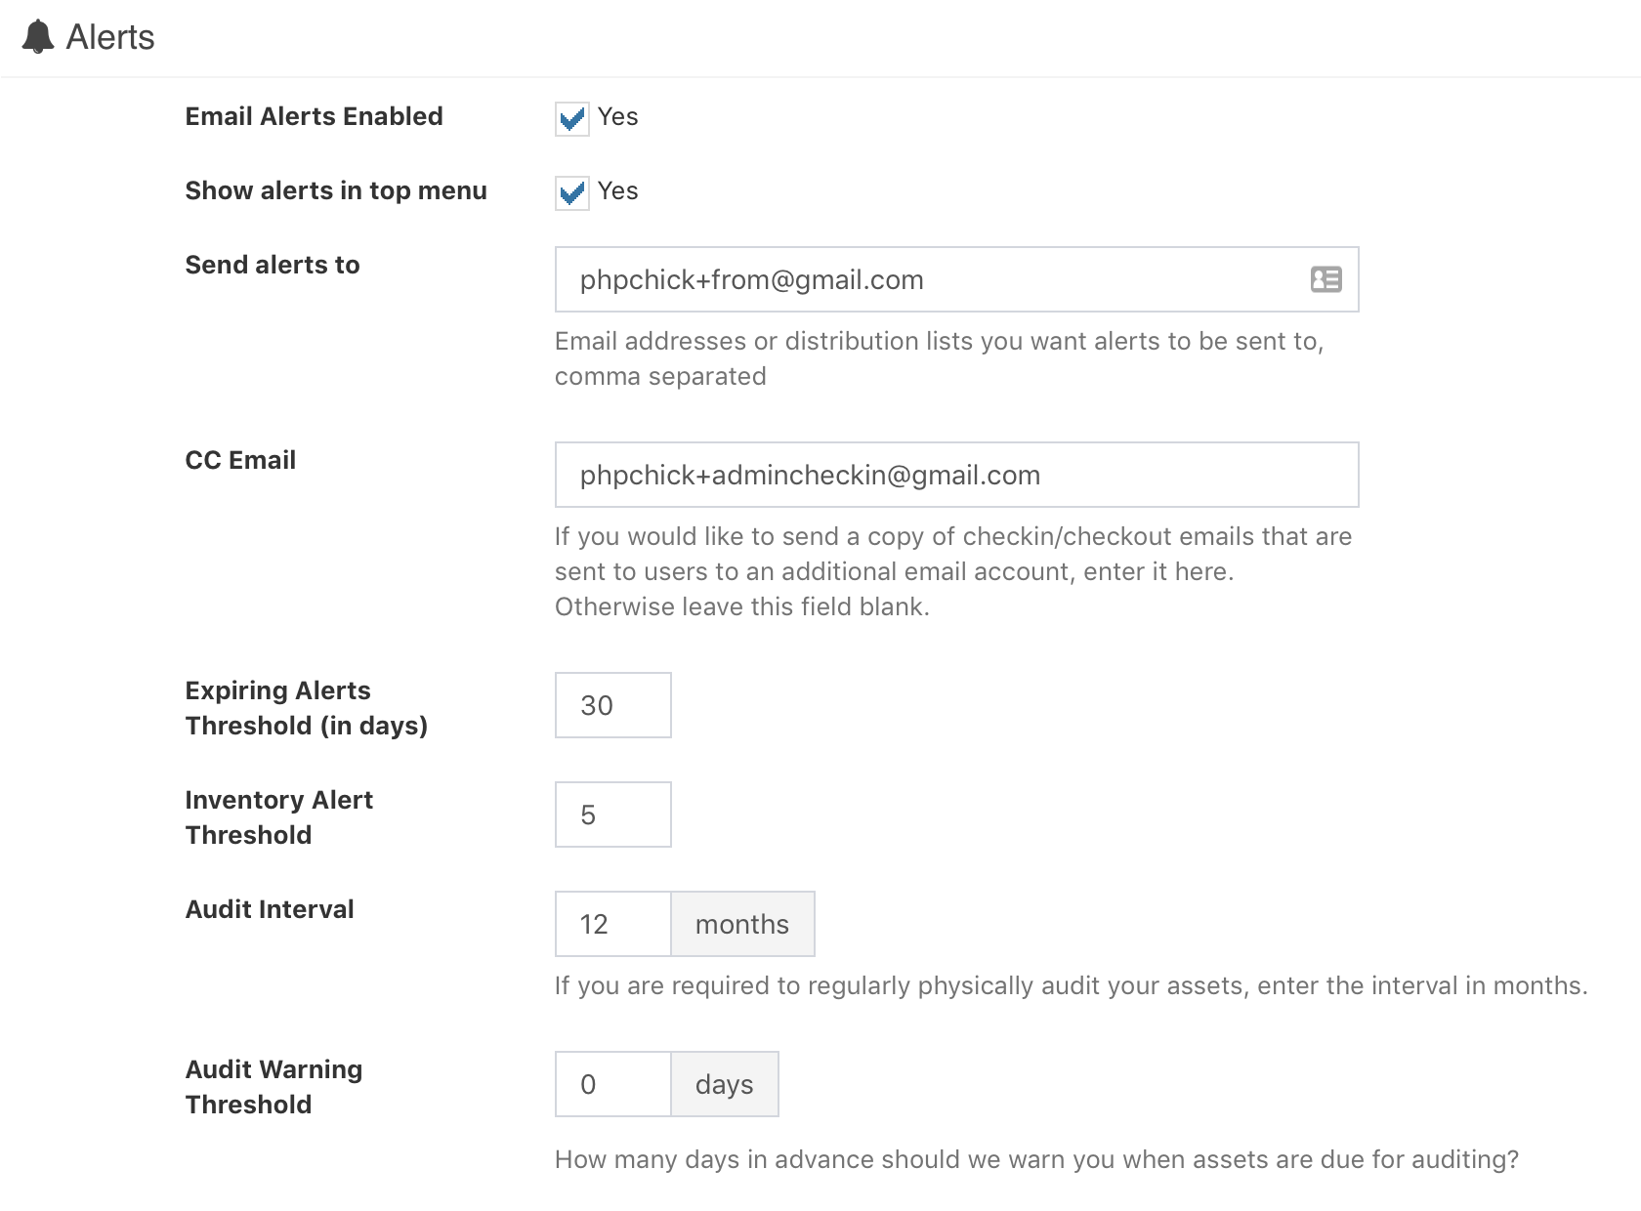The width and height of the screenshot is (1641, 1211).
Task: Click the CC Email label
Action: (240, 460)
